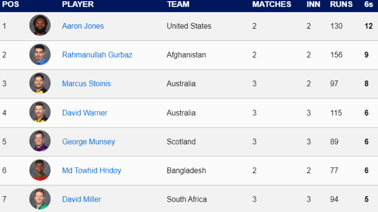Click David Warner's player photo

coord(40,112)
